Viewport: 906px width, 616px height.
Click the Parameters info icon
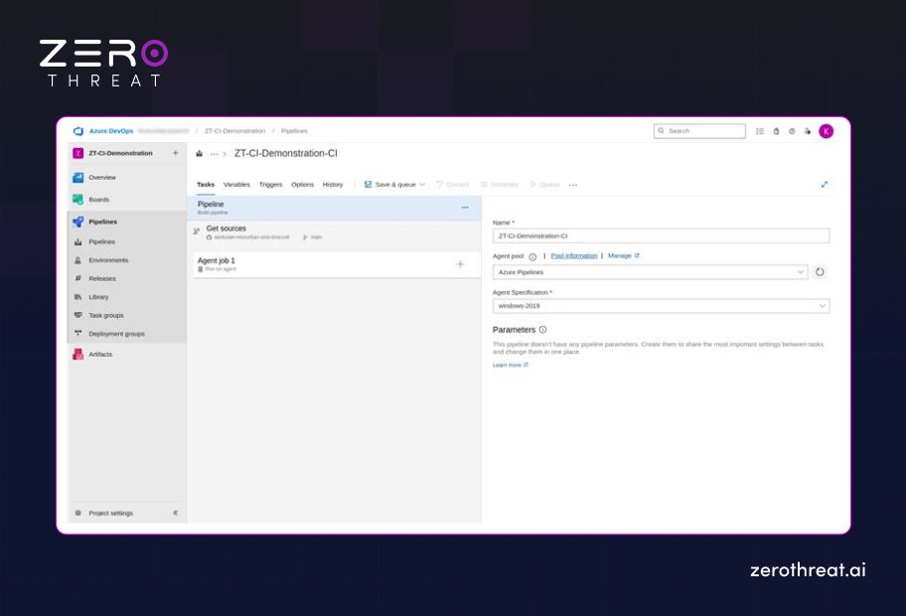pos(542,330)
